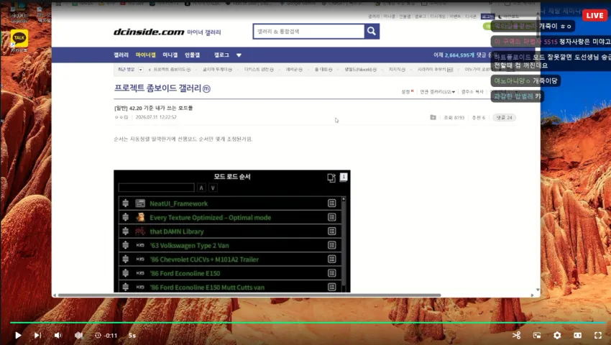
Task: Click the LIVE badge
Action: (594, 15)
